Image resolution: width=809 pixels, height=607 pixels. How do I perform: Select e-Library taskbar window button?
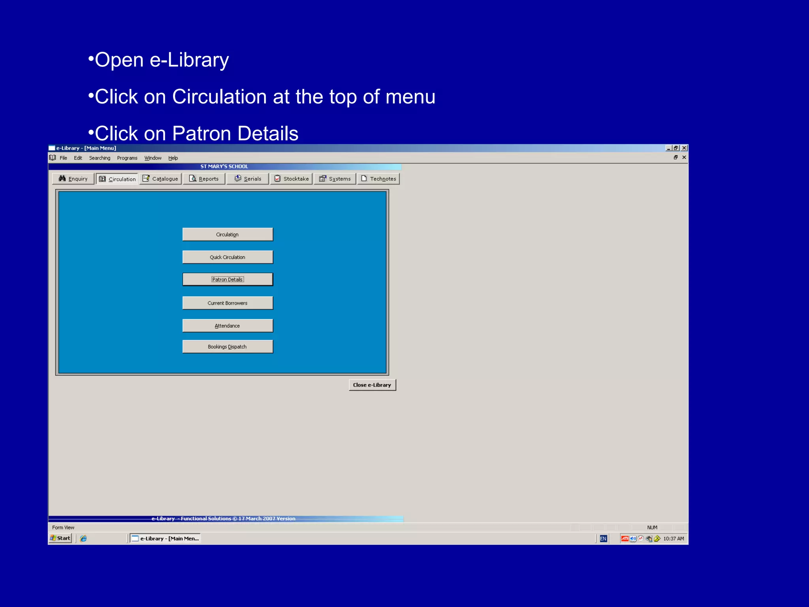166,538
